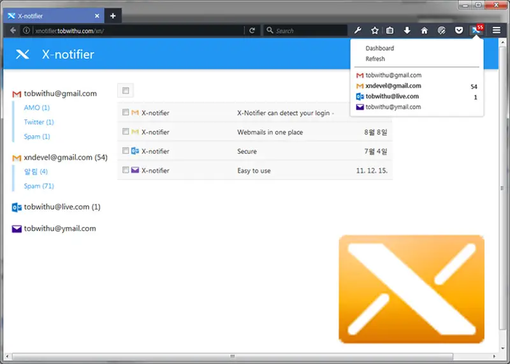Close the X-notifier browser tab

[97, 15]
